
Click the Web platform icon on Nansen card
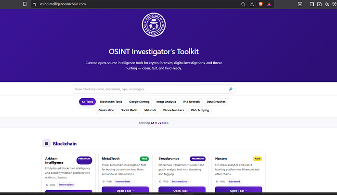pyautogui.click(x=217, y=182)
